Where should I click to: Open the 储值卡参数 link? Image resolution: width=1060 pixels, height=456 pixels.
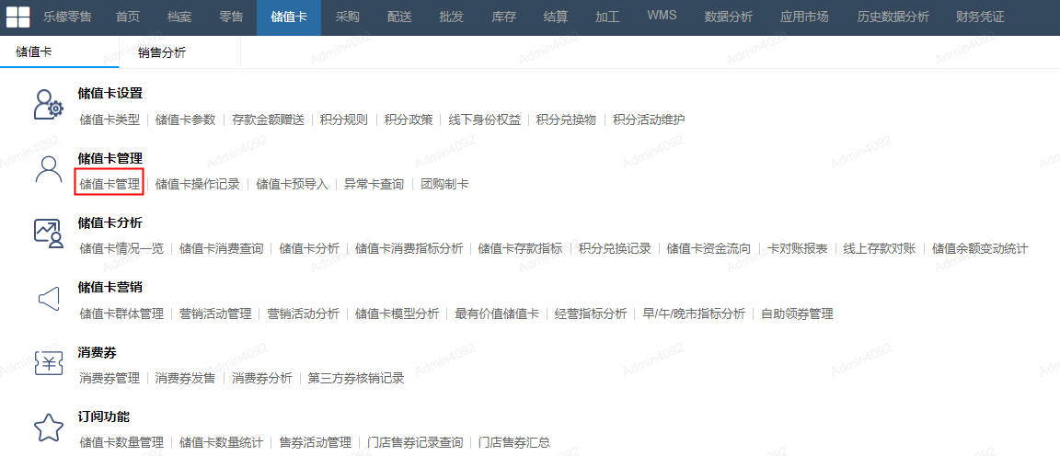(x=186, y=120)
